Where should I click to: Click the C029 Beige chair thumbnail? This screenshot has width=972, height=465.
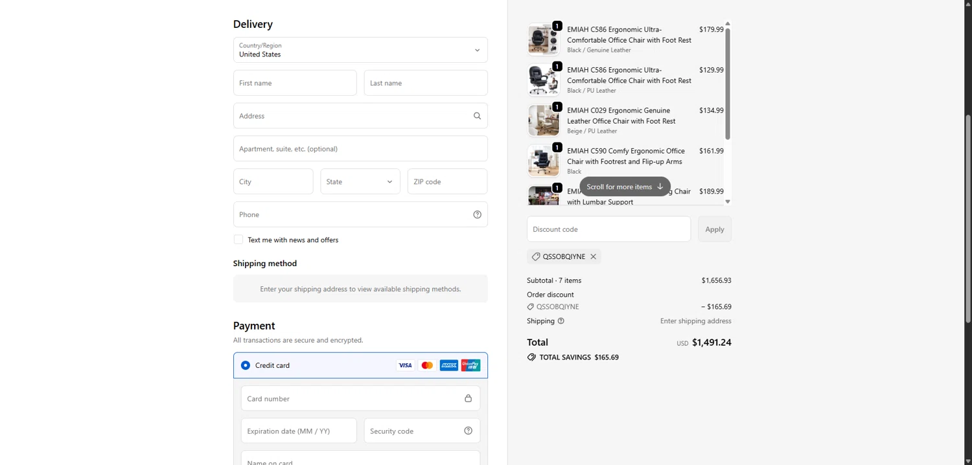point(544,120)
